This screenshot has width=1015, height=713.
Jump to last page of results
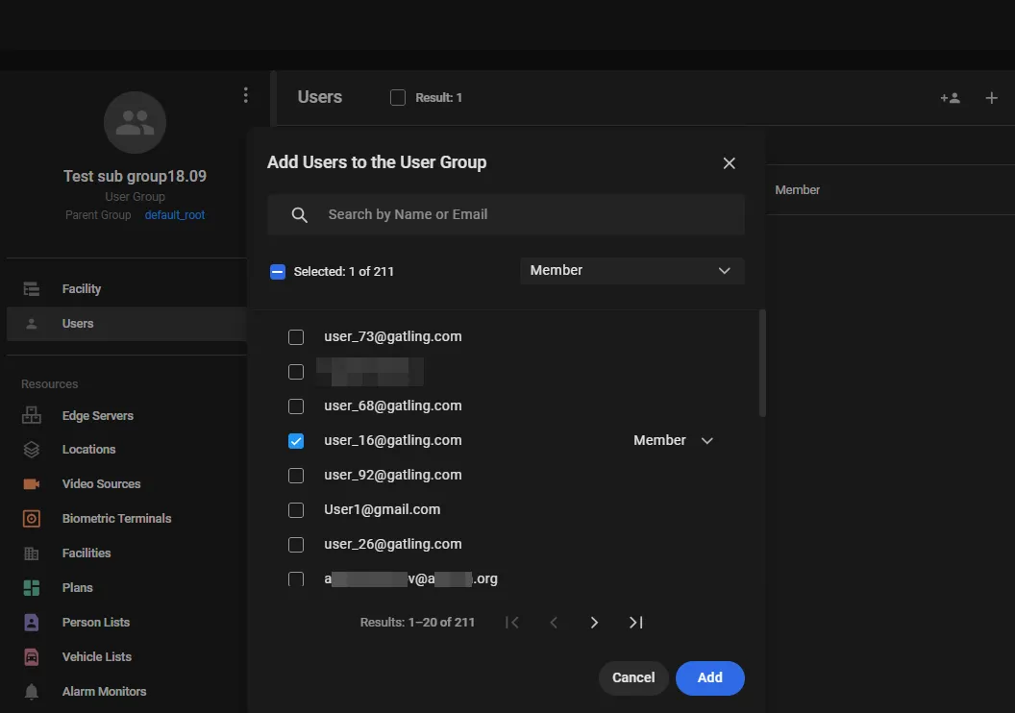[x=635, y=623]
